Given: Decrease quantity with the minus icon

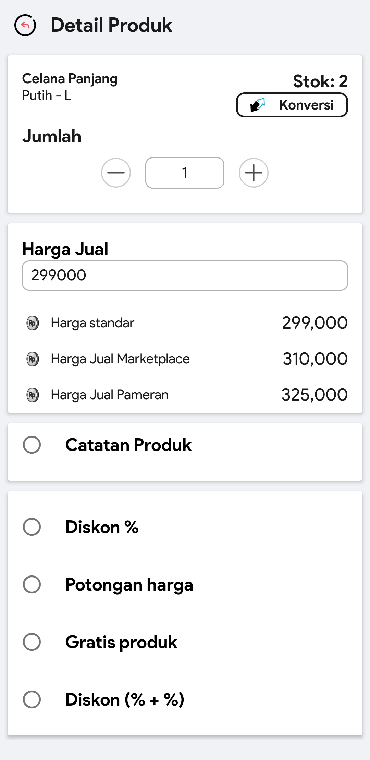Looking at the screenshot, I should (x=116, y=173).
